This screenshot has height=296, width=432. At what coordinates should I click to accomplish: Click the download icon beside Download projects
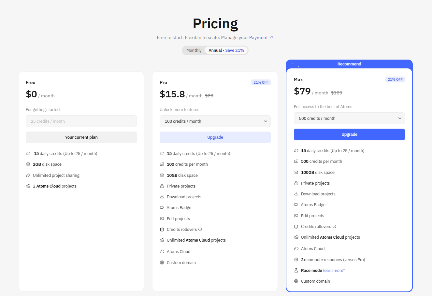click(162, 197)
